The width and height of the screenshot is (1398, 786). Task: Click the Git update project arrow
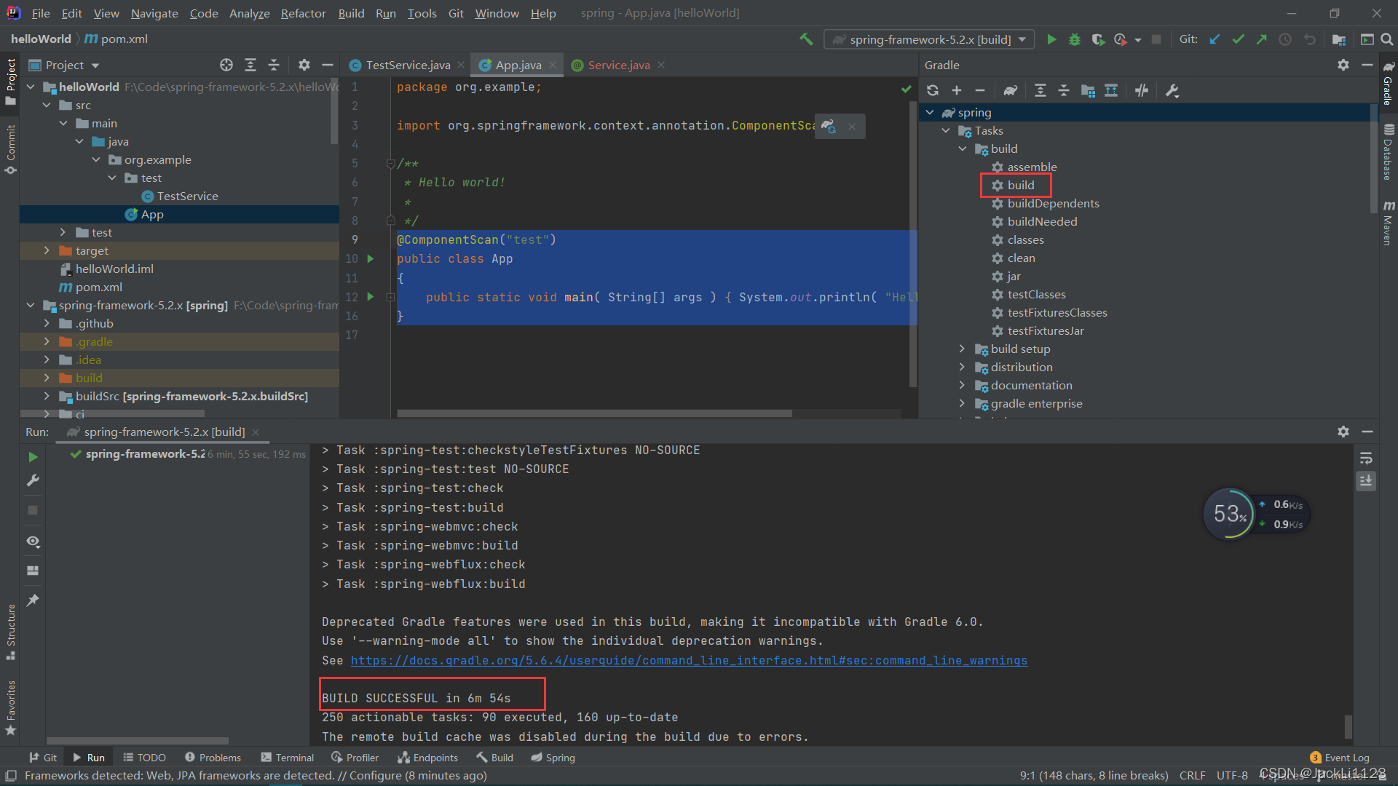(x=1215, y=39)
